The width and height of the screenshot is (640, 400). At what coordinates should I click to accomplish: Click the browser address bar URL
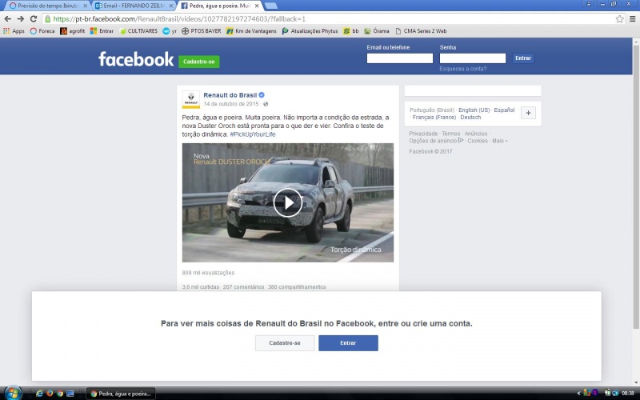click(179, 18)
